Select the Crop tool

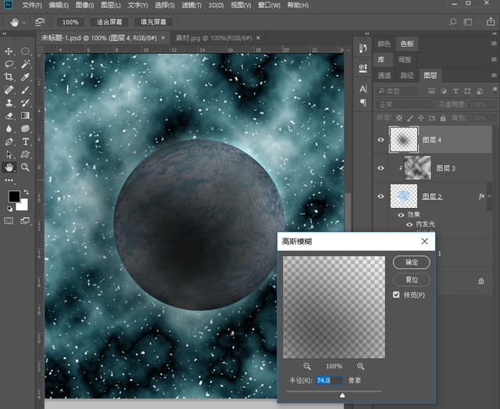[x=9, y=77]
